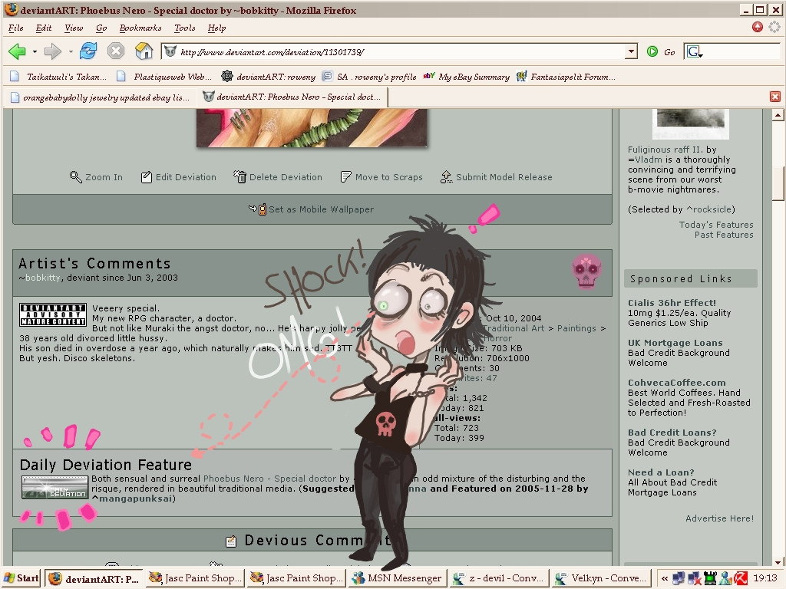Click the Need a Loan? sponsored link
This screenshot has width=786, height=589.
661,472
